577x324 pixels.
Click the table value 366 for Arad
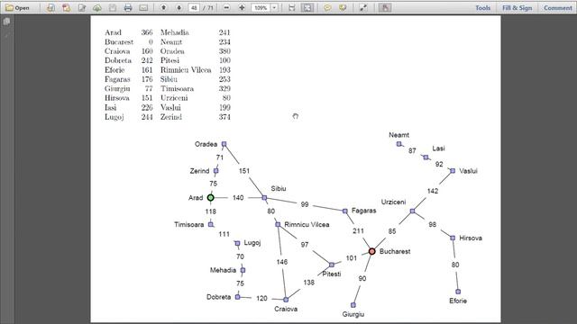point(147,32)
